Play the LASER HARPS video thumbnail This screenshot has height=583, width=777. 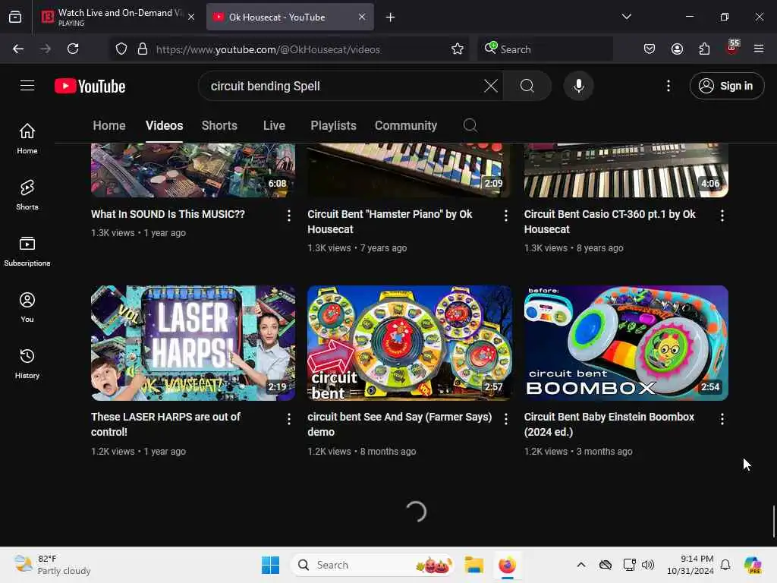coord(193,343)
